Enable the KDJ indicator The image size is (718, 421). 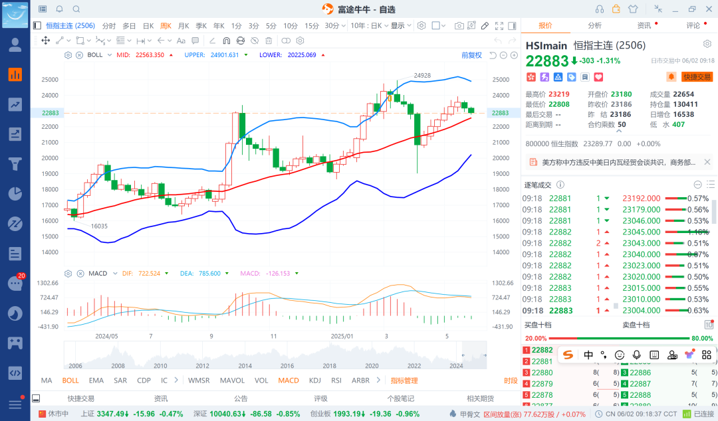point(315,380)
